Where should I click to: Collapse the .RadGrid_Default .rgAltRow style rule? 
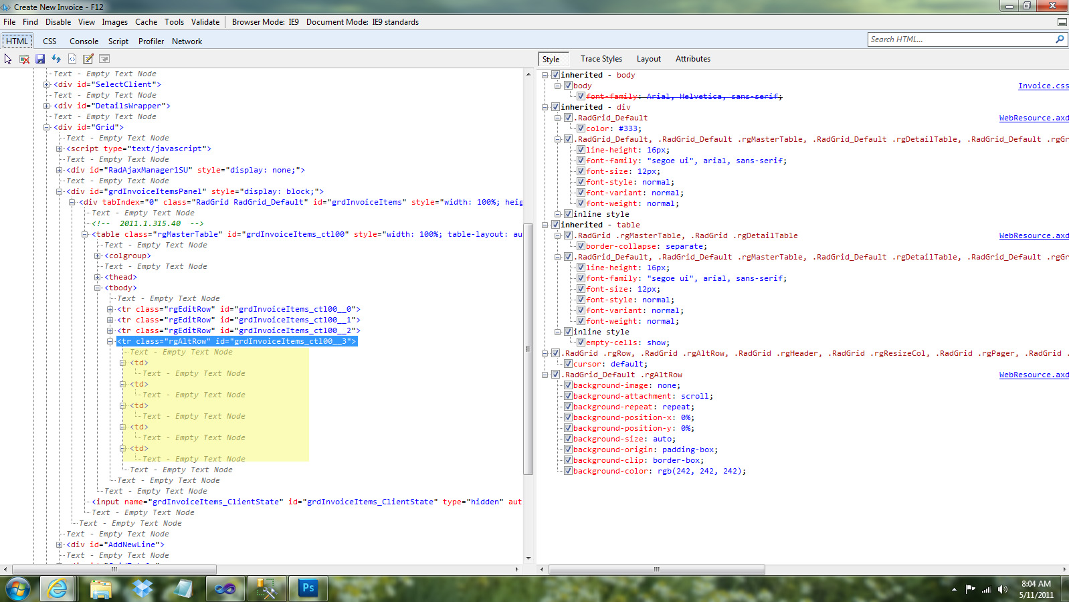[545, 375]
